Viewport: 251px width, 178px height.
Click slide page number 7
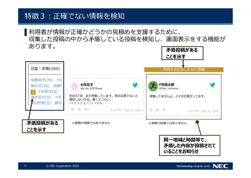(25, 166)
